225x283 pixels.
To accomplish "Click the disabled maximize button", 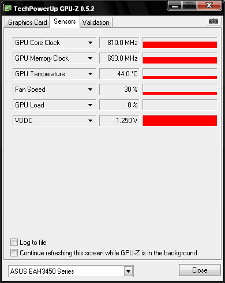I will click(x=189, y=6).
